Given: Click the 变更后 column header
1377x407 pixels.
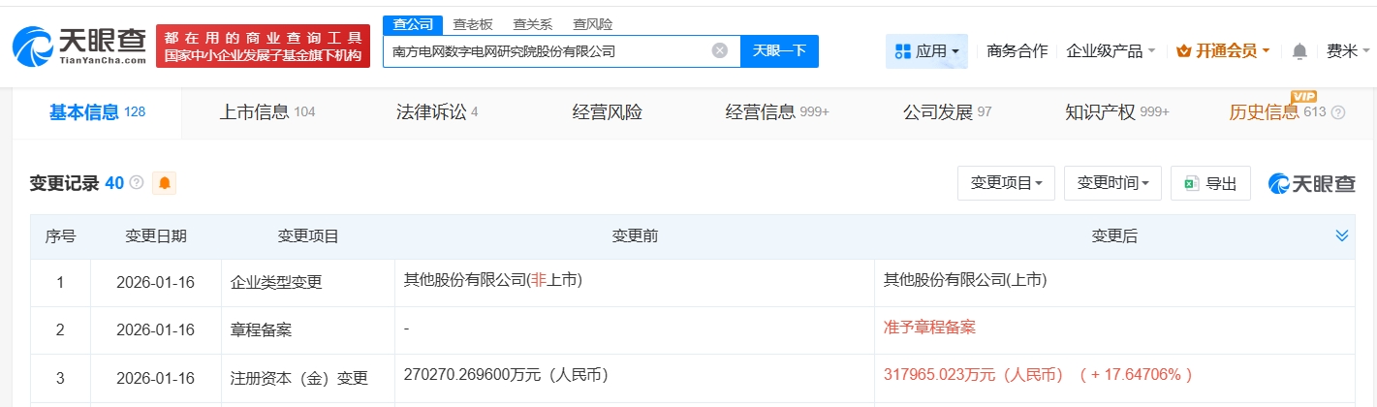Looking at the screenshot, I should click(x=1114, y=235).
